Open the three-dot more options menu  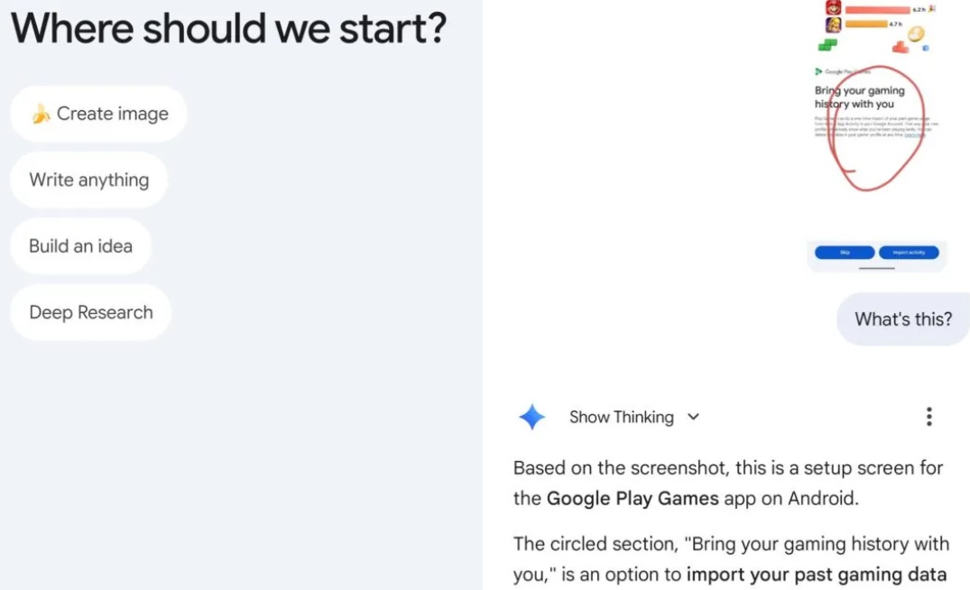pos(928,417)
